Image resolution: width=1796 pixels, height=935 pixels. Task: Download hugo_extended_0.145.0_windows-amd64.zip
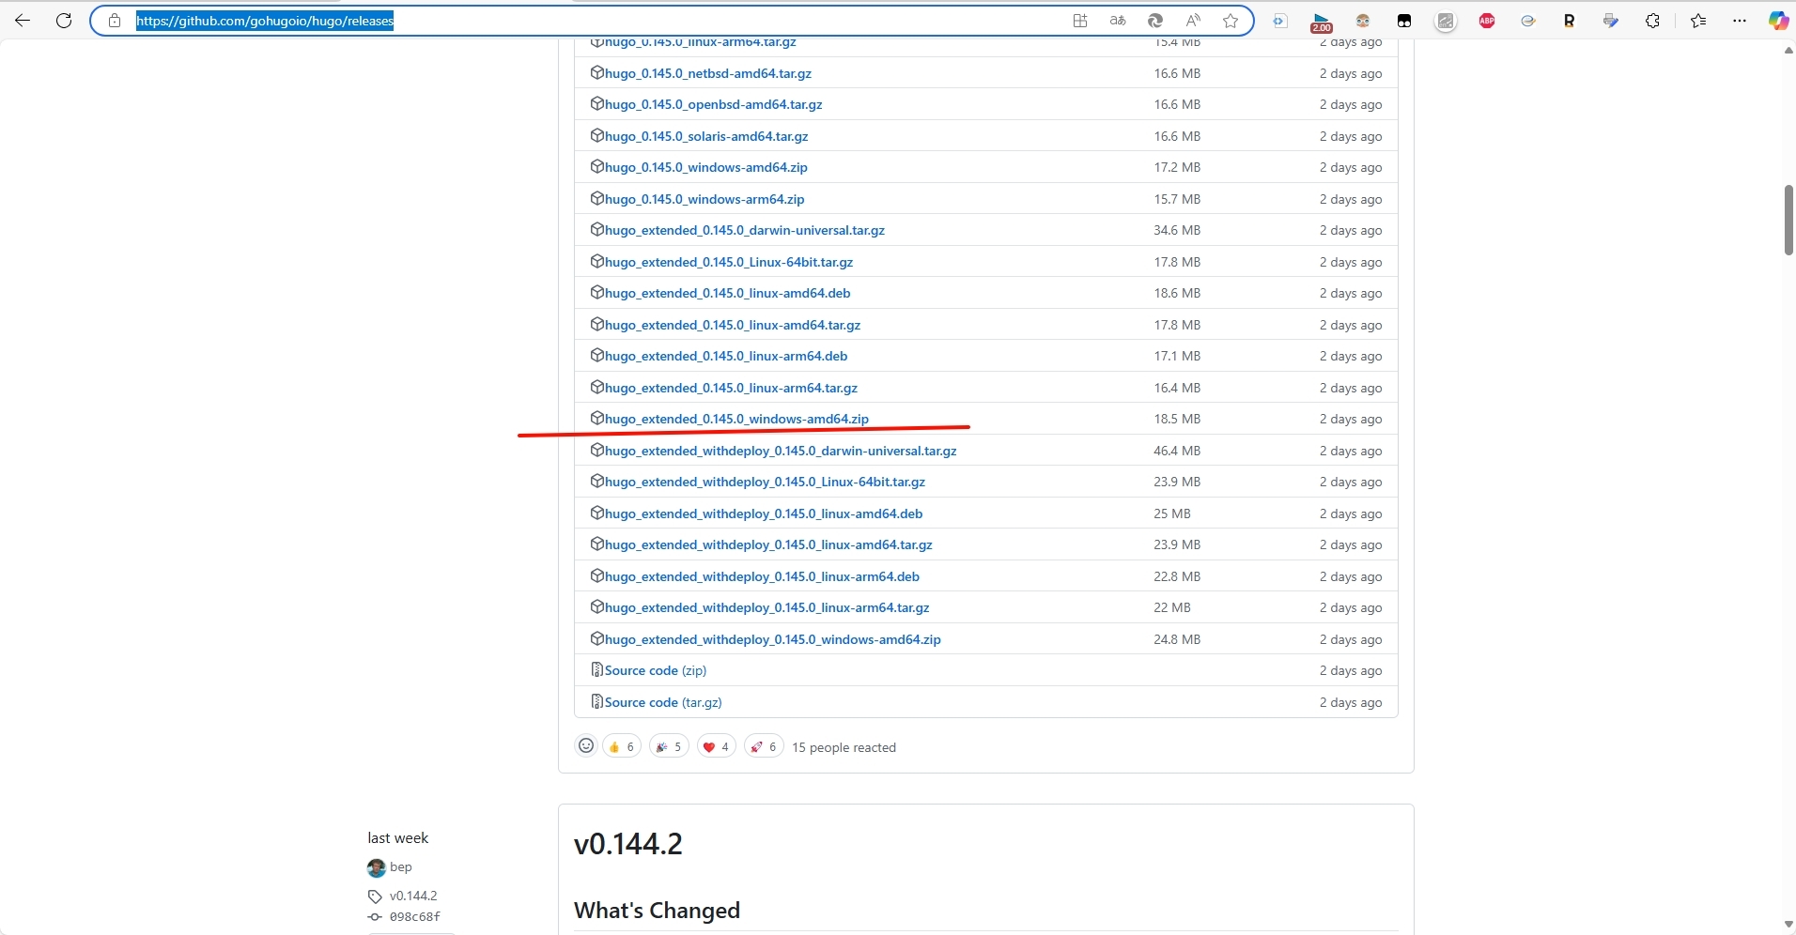[x=737, y=419]
